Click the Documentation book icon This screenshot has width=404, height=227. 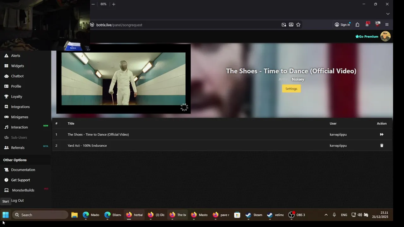[6, 170]
